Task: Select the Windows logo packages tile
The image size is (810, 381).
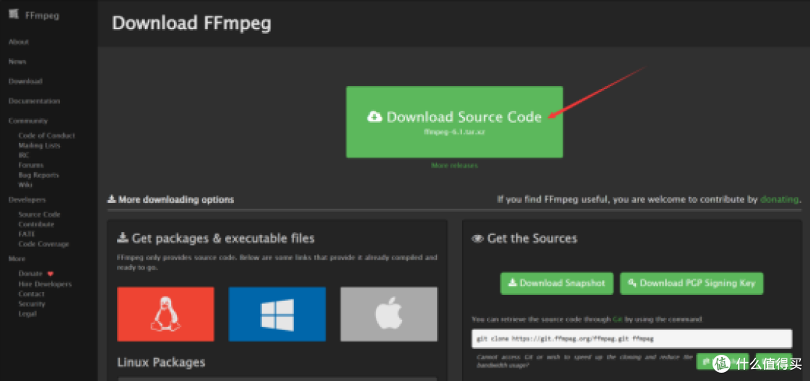Action: tap(277, 314)
